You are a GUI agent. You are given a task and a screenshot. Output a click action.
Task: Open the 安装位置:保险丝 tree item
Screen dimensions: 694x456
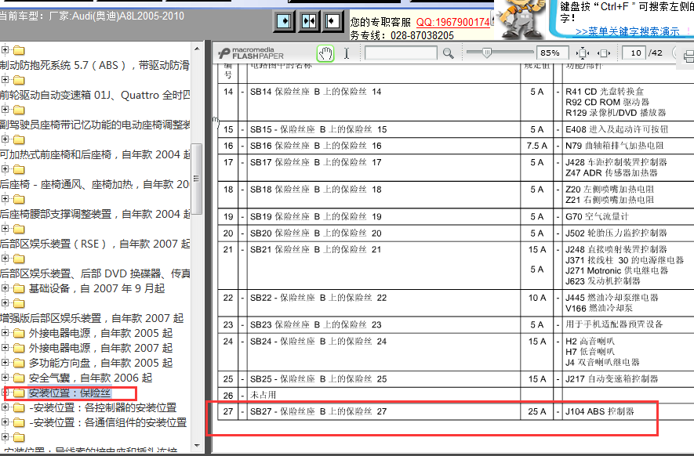pos(70,393)
